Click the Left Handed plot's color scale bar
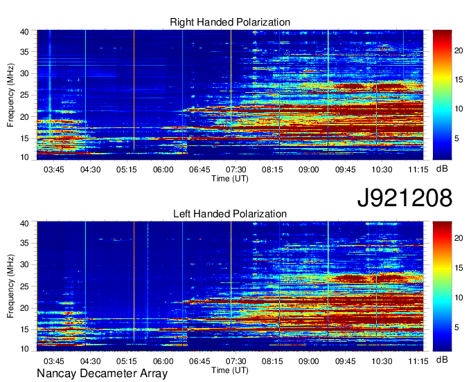Screen dimensions: 471x382 [x=442, y=286]
